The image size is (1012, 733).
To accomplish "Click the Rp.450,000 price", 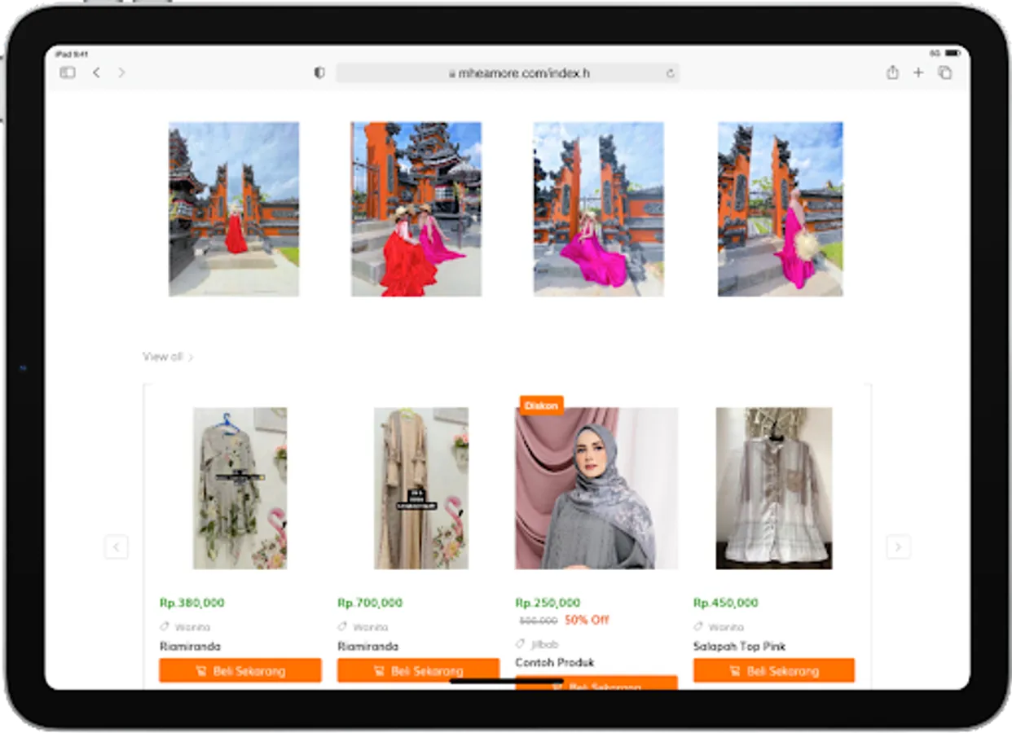I will tap(726, 604).
